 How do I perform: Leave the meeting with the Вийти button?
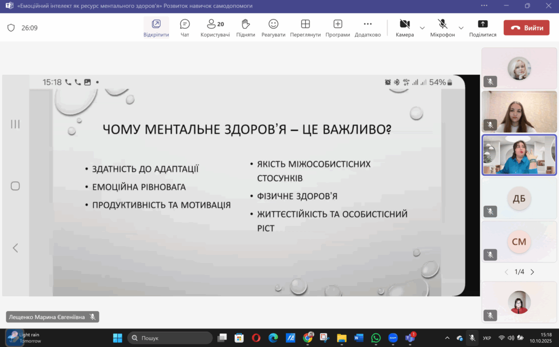tap(526, 28)
